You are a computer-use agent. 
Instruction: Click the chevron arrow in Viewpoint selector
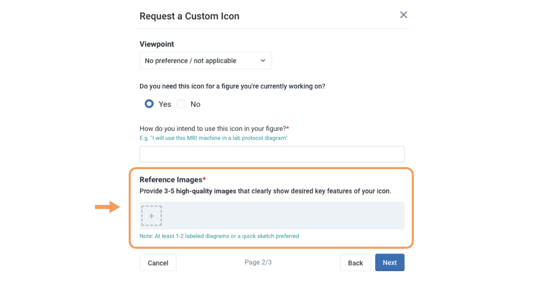coord(263,61)
